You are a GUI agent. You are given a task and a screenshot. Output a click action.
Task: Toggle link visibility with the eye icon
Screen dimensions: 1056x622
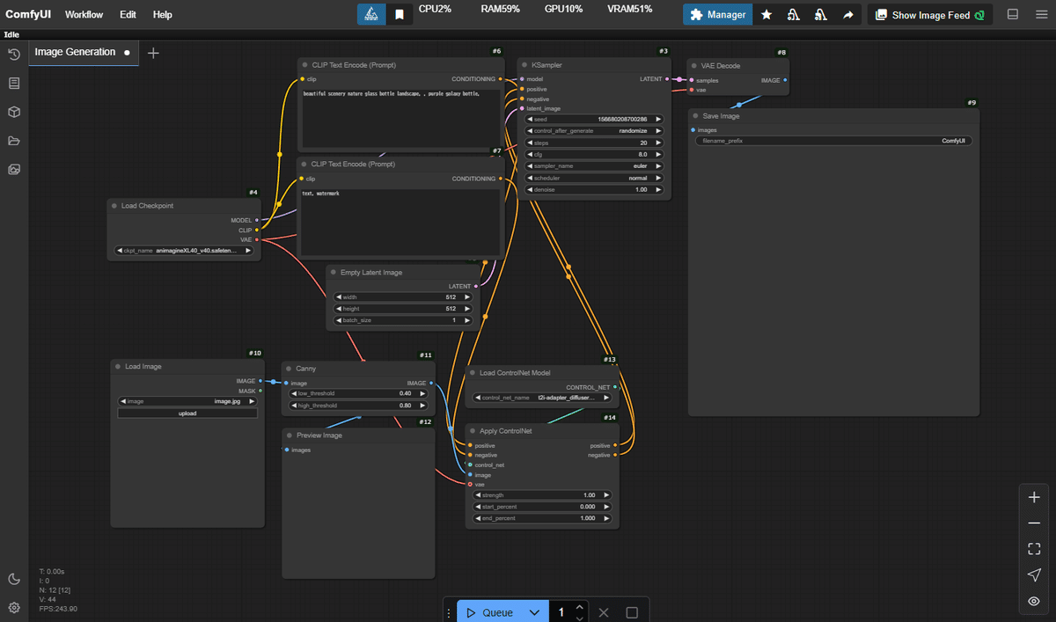coord(1034,601)
